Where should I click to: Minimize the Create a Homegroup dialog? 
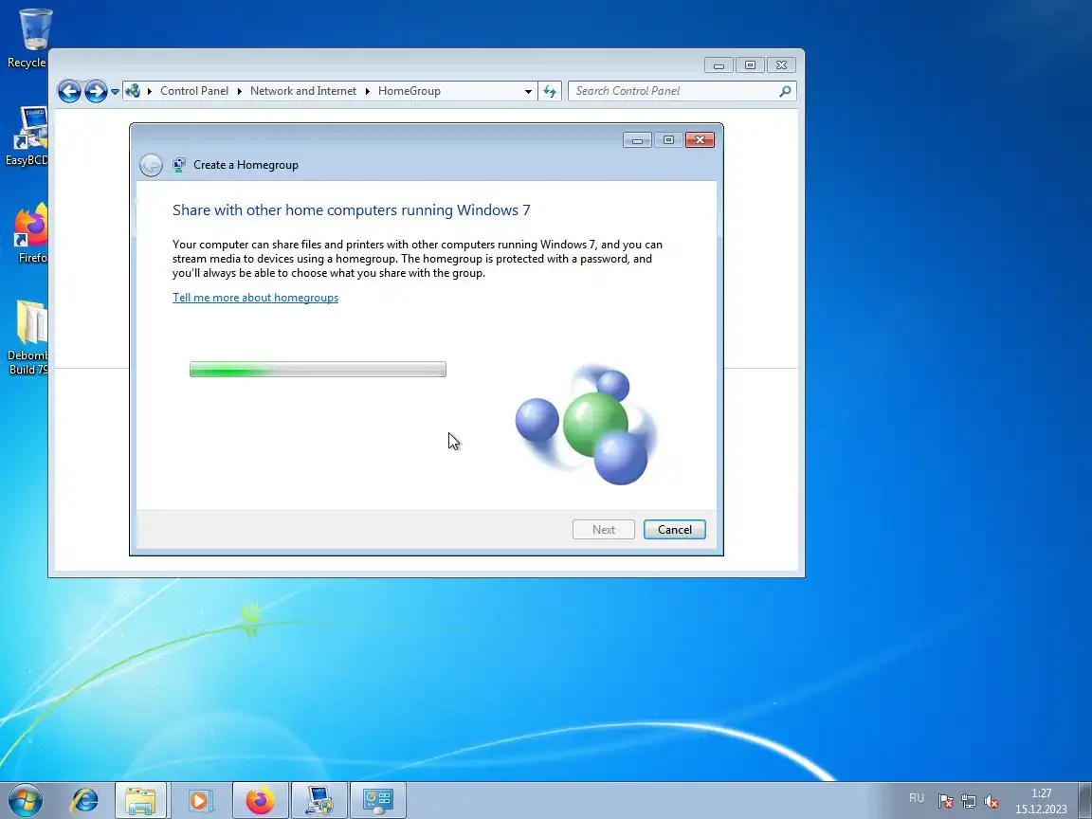click(x=637, y=140)
